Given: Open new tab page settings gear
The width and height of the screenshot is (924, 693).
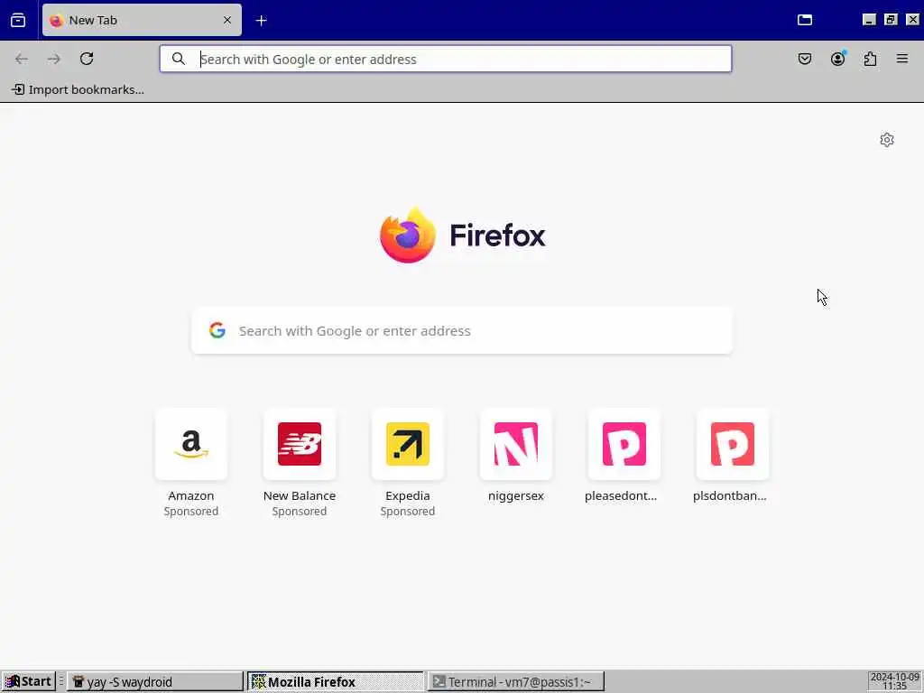Looking at the screenshot, I should tap(887, 140).
